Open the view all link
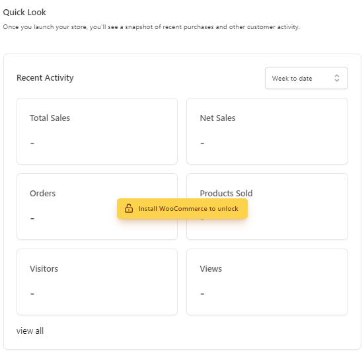 click(30, 331)
